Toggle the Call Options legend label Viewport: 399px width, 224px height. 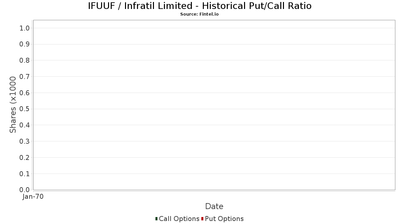tap(179, 219)
